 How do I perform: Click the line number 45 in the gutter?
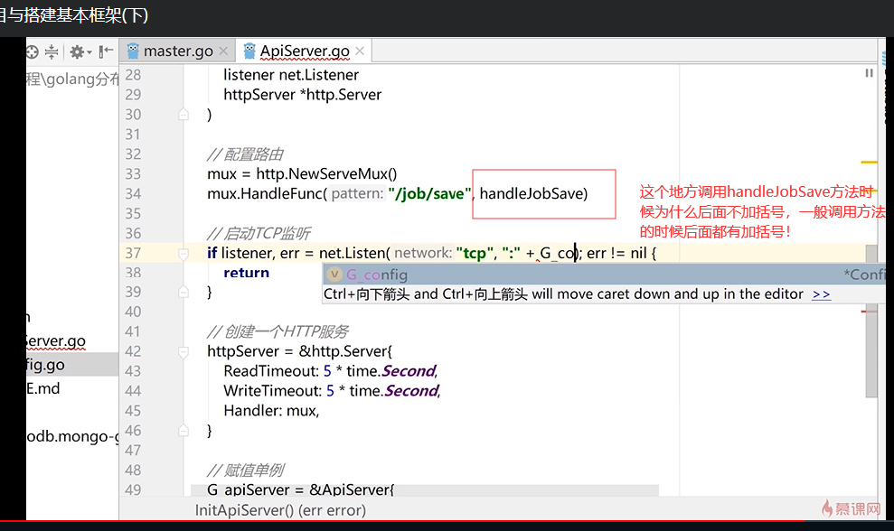[133, 411]
